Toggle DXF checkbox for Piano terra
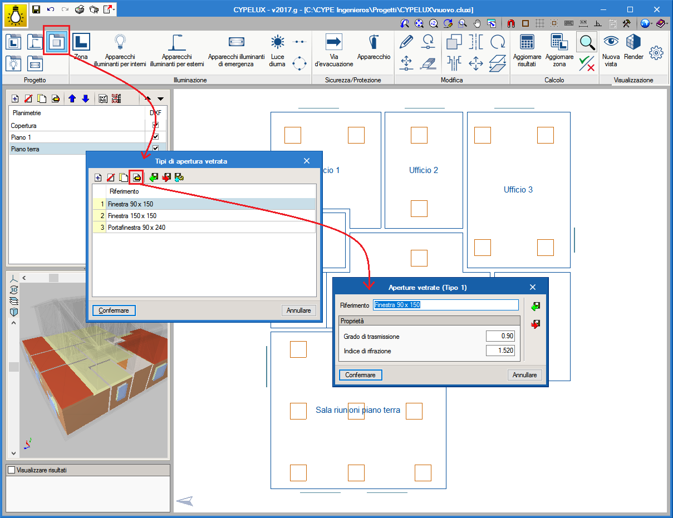This screenshot has height=518, width=673. (155, 149)
